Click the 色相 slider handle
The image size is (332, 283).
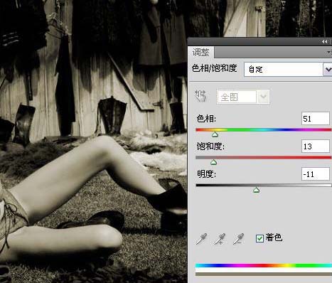click(x=215, y=134)
